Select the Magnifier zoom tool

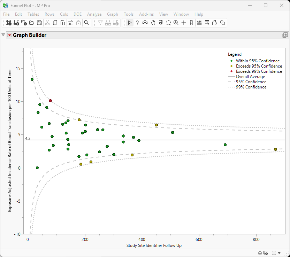pos(176,23)
